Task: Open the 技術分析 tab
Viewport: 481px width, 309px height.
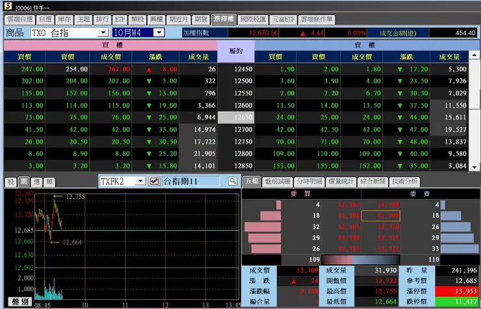Action: pos(404,181)
